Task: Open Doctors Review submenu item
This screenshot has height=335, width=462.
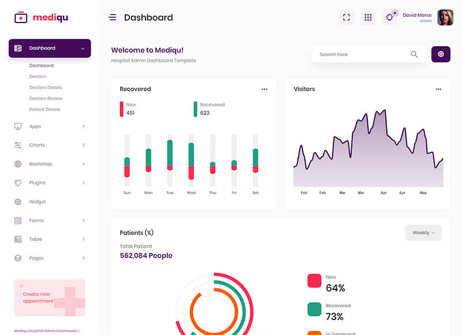Action: [46, 98]
